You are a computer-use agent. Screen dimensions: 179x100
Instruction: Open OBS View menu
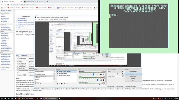pyautogui.click(x=42, y=20)
